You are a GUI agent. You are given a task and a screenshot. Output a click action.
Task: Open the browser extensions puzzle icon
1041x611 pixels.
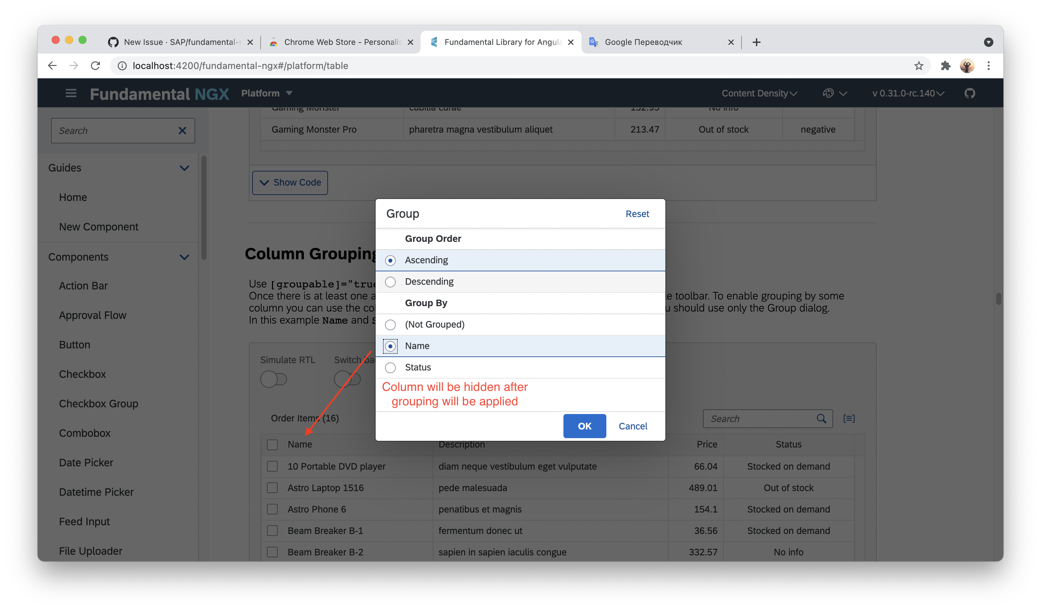coord(945,66)
